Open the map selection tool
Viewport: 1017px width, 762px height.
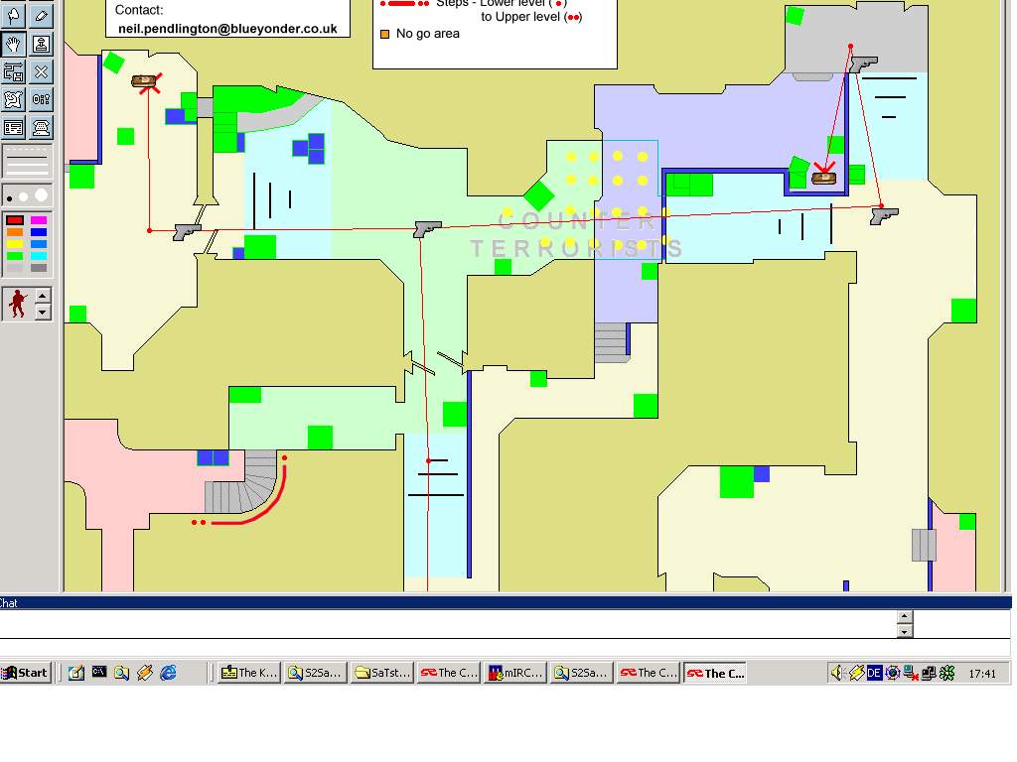coord(13,100)
